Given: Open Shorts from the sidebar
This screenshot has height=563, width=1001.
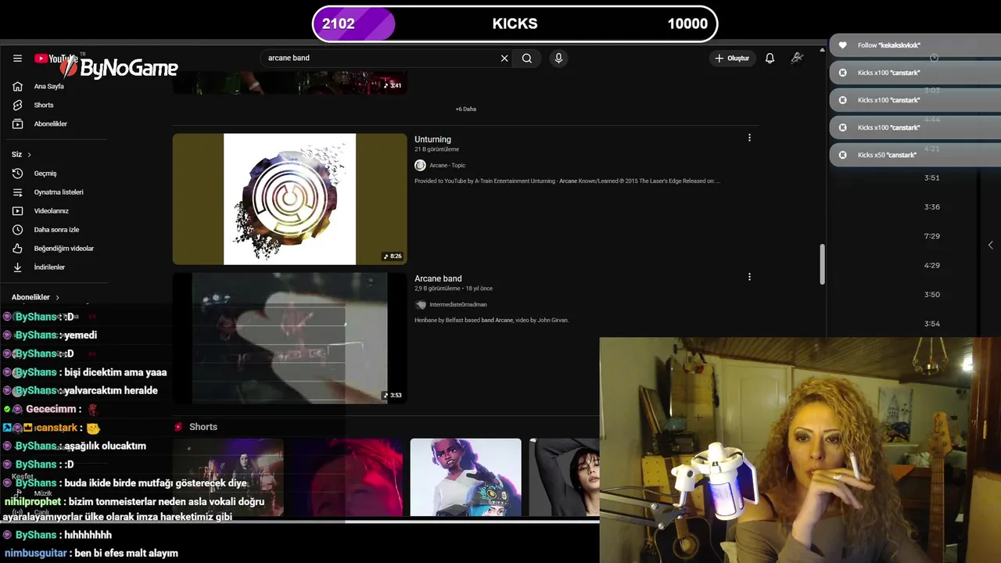Looking at the screenshot, I should pos(44,106).
